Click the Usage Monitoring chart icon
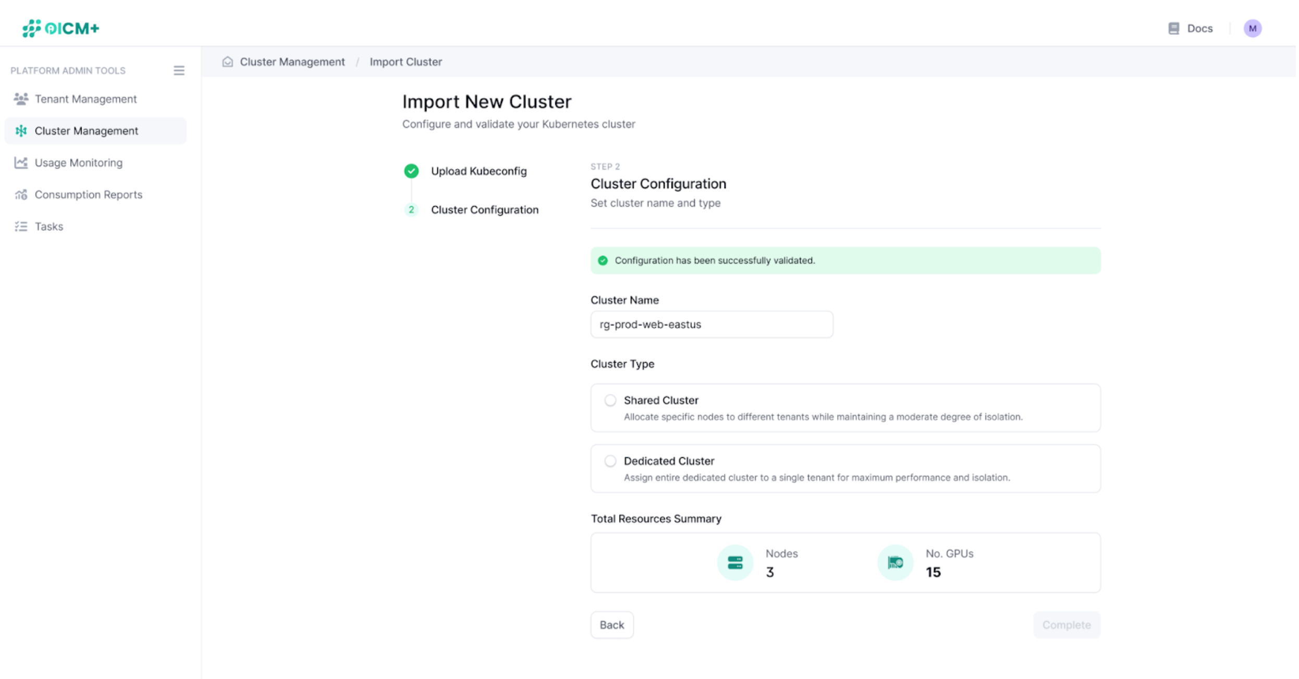This screenshot has width=1299, height=679. click(21, 162)
